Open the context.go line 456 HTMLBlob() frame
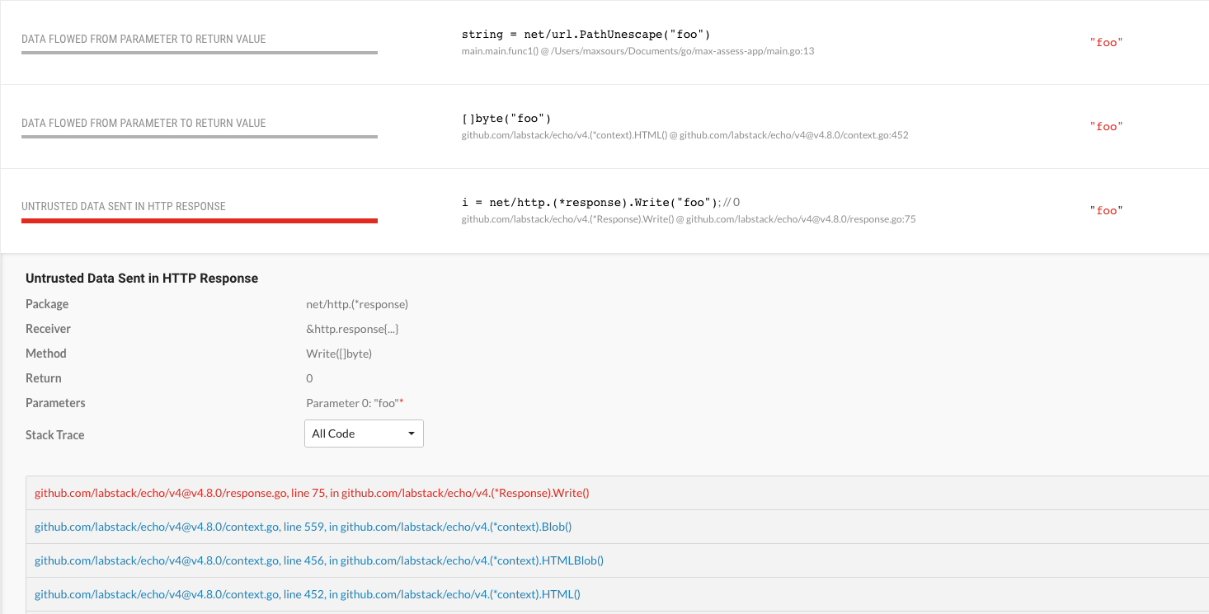Screen dimensions: 1209x614 coord(318,560)
